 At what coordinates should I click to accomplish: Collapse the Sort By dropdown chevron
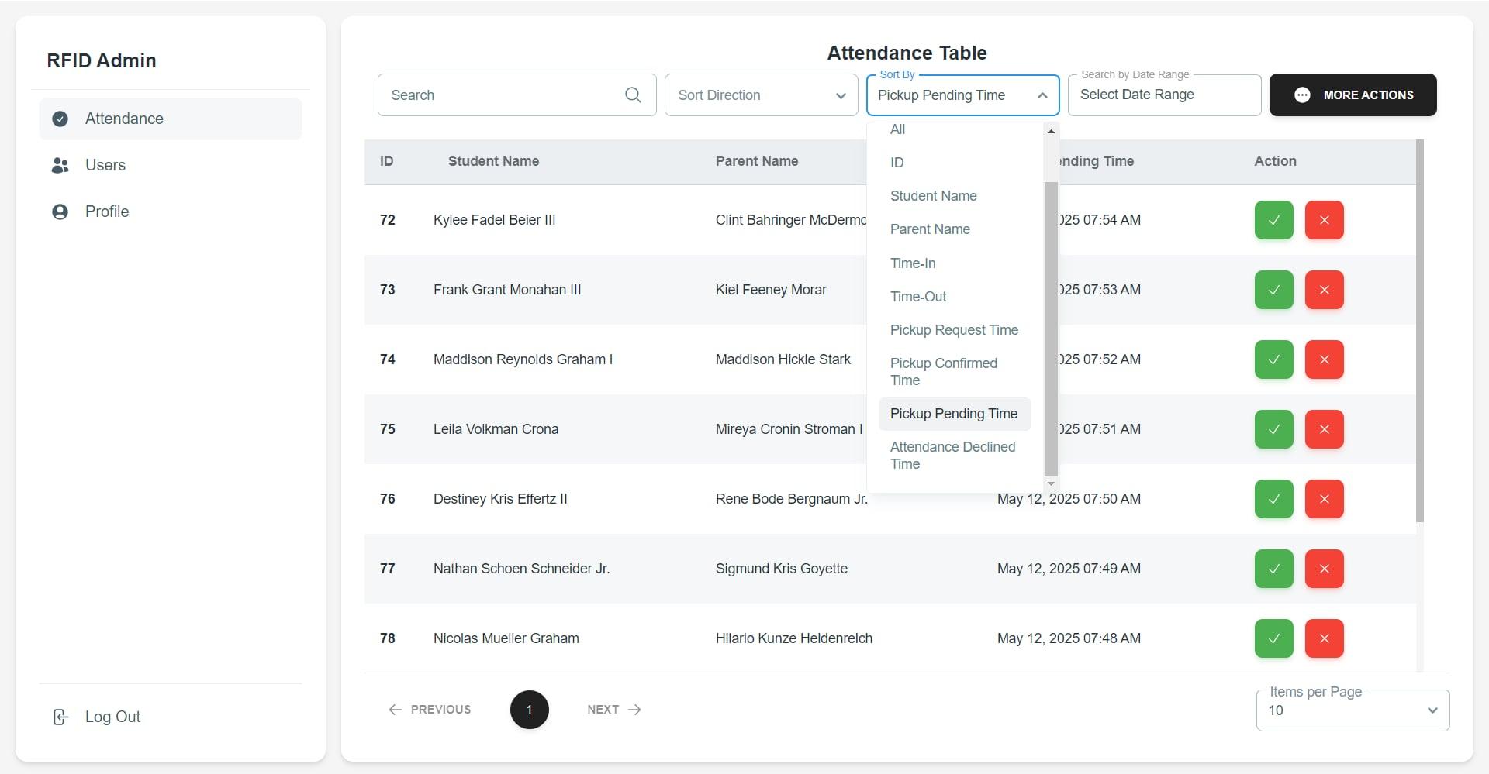tap(1043, 95)
